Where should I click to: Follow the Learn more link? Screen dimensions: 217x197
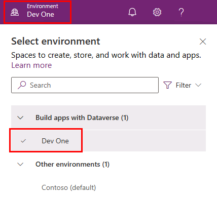coord(31,65)
